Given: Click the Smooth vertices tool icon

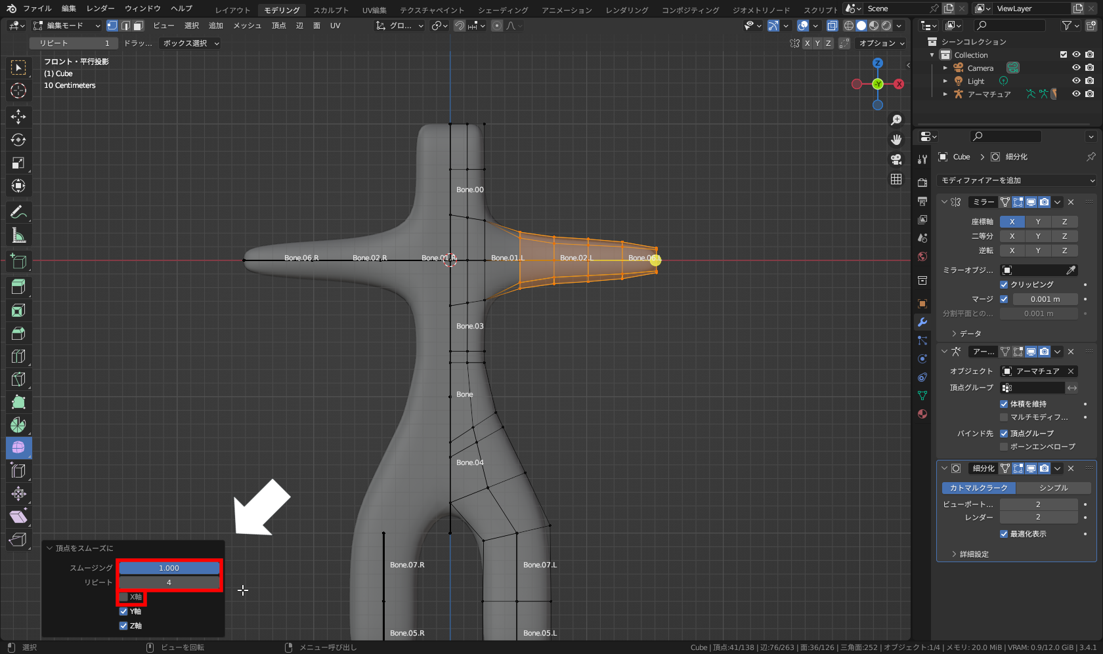Looking at the screenshot, I should (18, 447).
